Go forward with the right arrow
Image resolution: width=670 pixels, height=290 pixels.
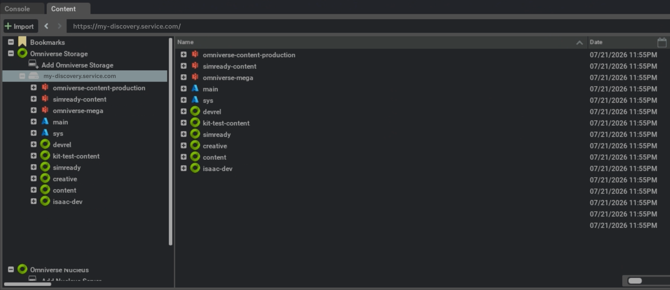(59, 26)
